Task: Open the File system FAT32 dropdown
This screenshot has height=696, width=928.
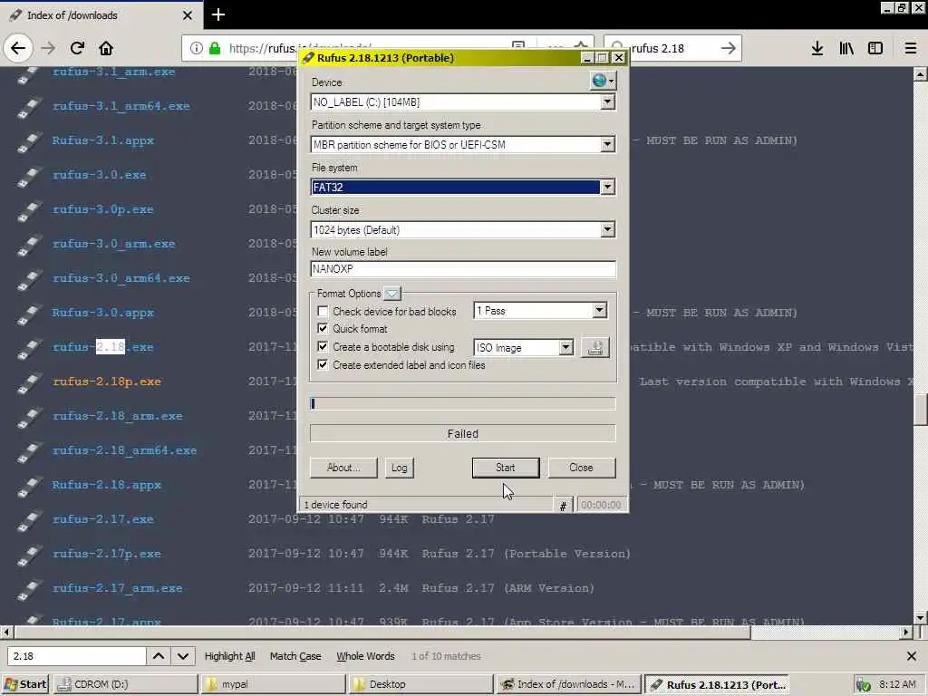Action: tap(608, 188)
